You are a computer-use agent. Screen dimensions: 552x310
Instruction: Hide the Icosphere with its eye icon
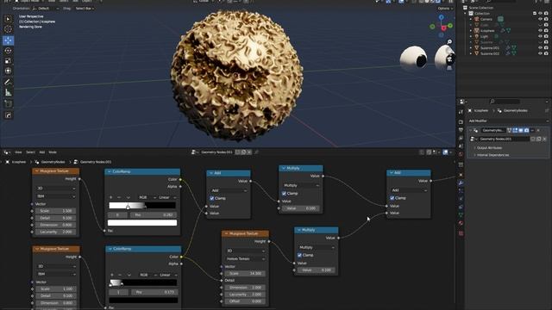(x=541, y=31)
